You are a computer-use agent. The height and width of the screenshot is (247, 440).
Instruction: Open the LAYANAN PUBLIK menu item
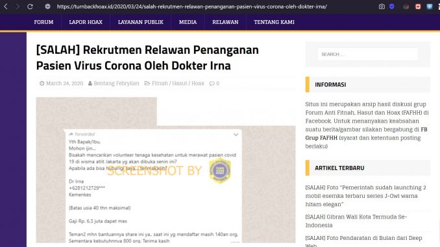tap(141, 22)
